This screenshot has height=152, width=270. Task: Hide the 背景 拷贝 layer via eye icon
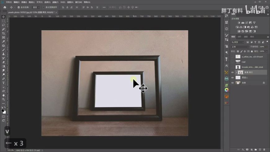coord(232,72)
